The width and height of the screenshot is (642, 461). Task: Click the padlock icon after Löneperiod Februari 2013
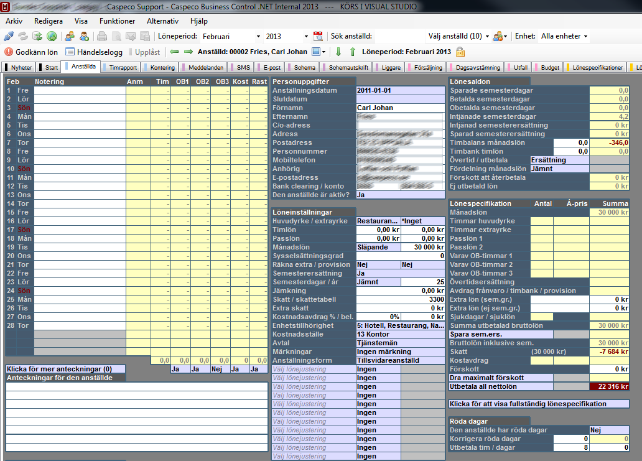(x=460, y=52)
